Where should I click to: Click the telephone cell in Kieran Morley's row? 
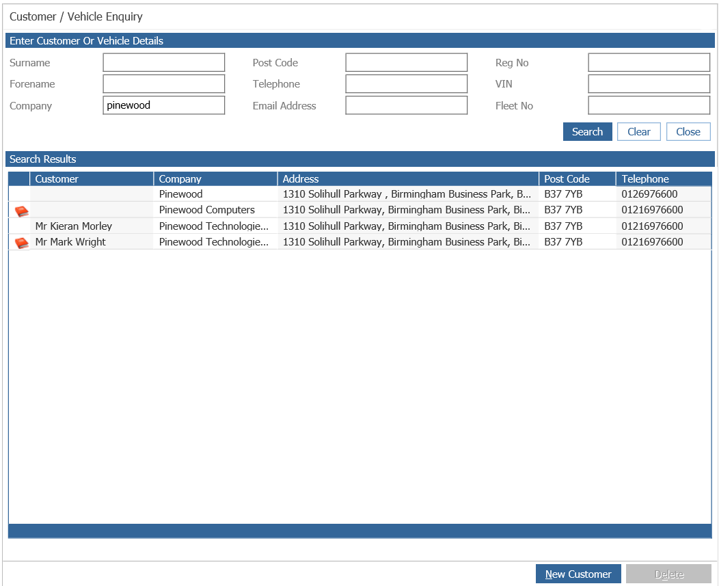tap(664, 226)
